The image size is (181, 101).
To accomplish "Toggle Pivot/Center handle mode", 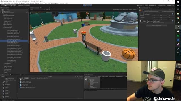I will (21, 6).
